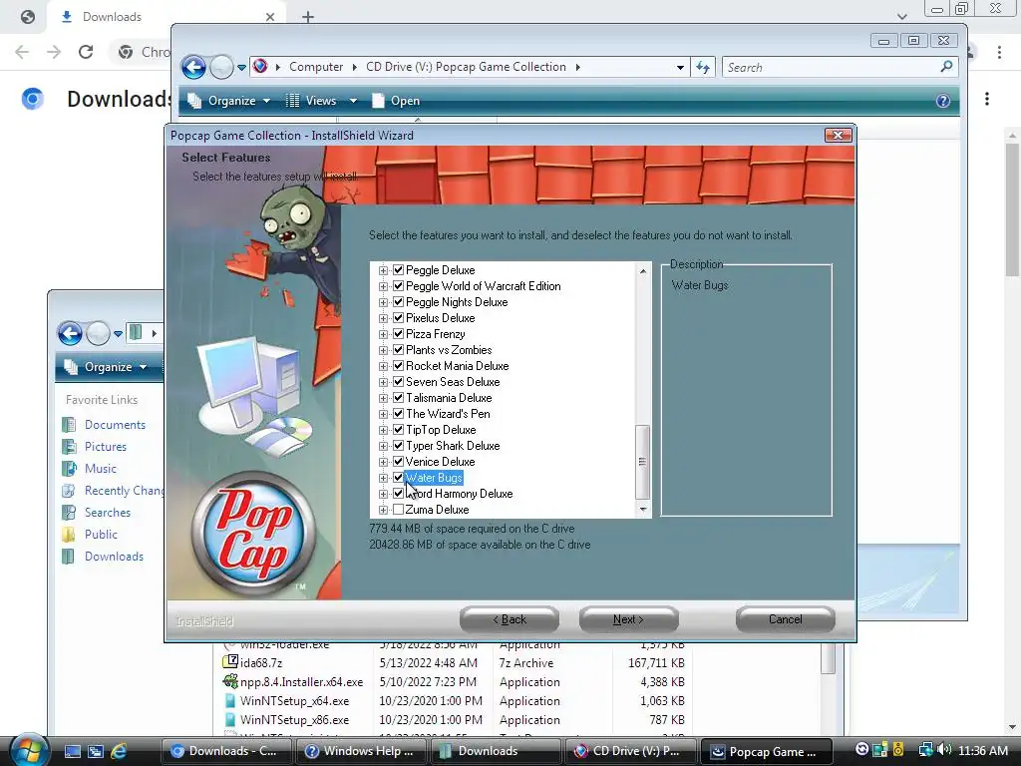Open the Views dropdown arrow in Explorer
Screen dimensions: 1021x766
point(353,101)
